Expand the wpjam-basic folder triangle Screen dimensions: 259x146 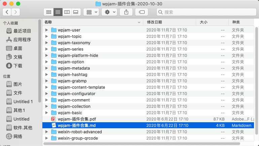(x=47, y=113)
